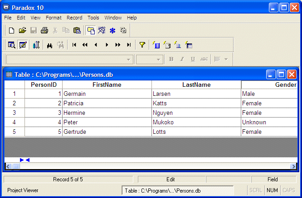Click the LastName column header

pyautogui.click(x=196, y=85)
